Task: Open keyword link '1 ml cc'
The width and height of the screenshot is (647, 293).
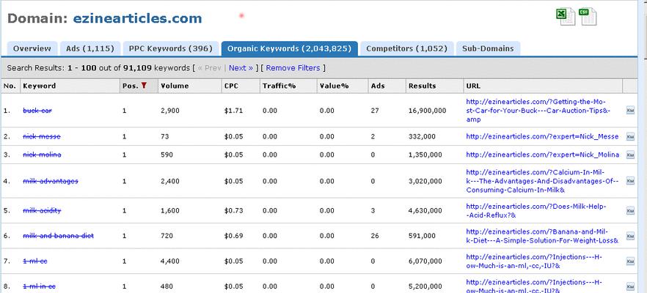Action: (x=35, y=262)
